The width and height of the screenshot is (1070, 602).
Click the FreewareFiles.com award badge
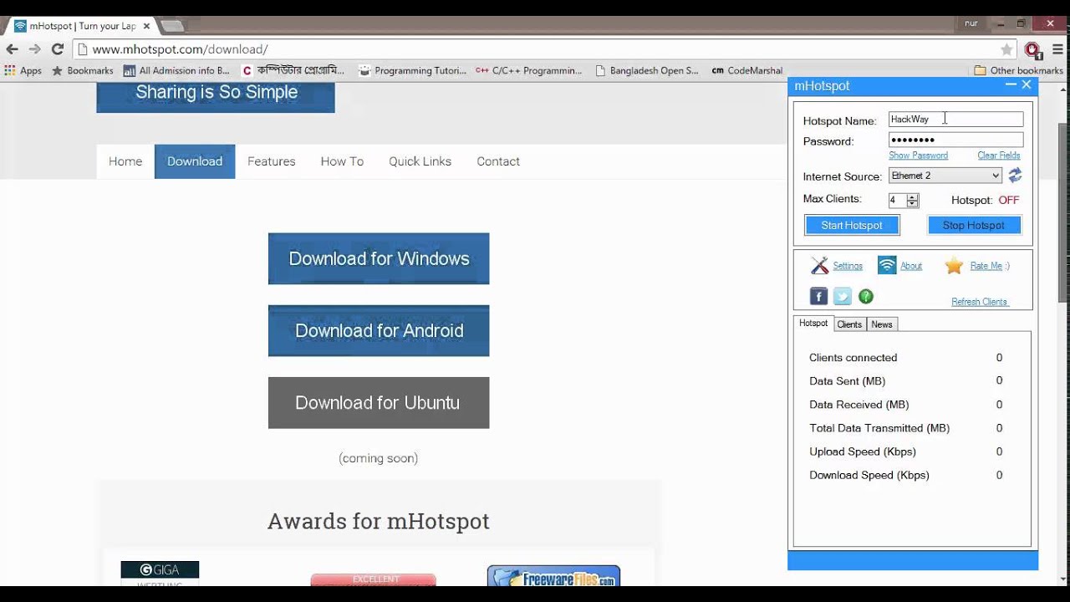tap(553, 575)
